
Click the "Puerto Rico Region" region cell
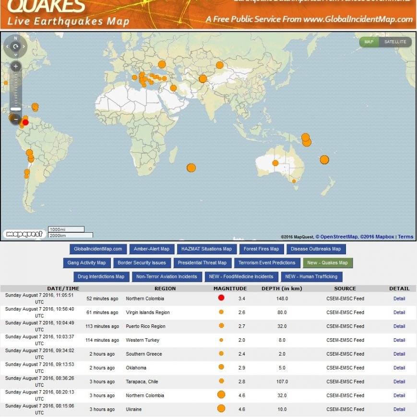coord(146,326)
